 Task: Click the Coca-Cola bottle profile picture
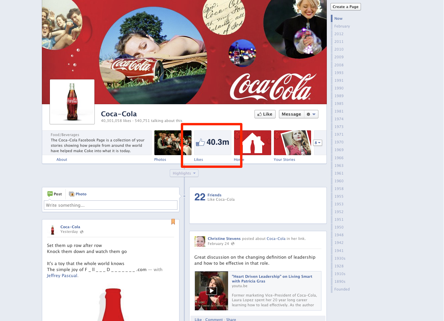pos(72,102)
